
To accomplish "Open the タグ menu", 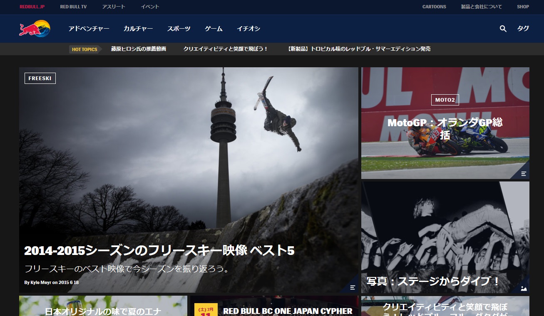I will click(523, 28).
